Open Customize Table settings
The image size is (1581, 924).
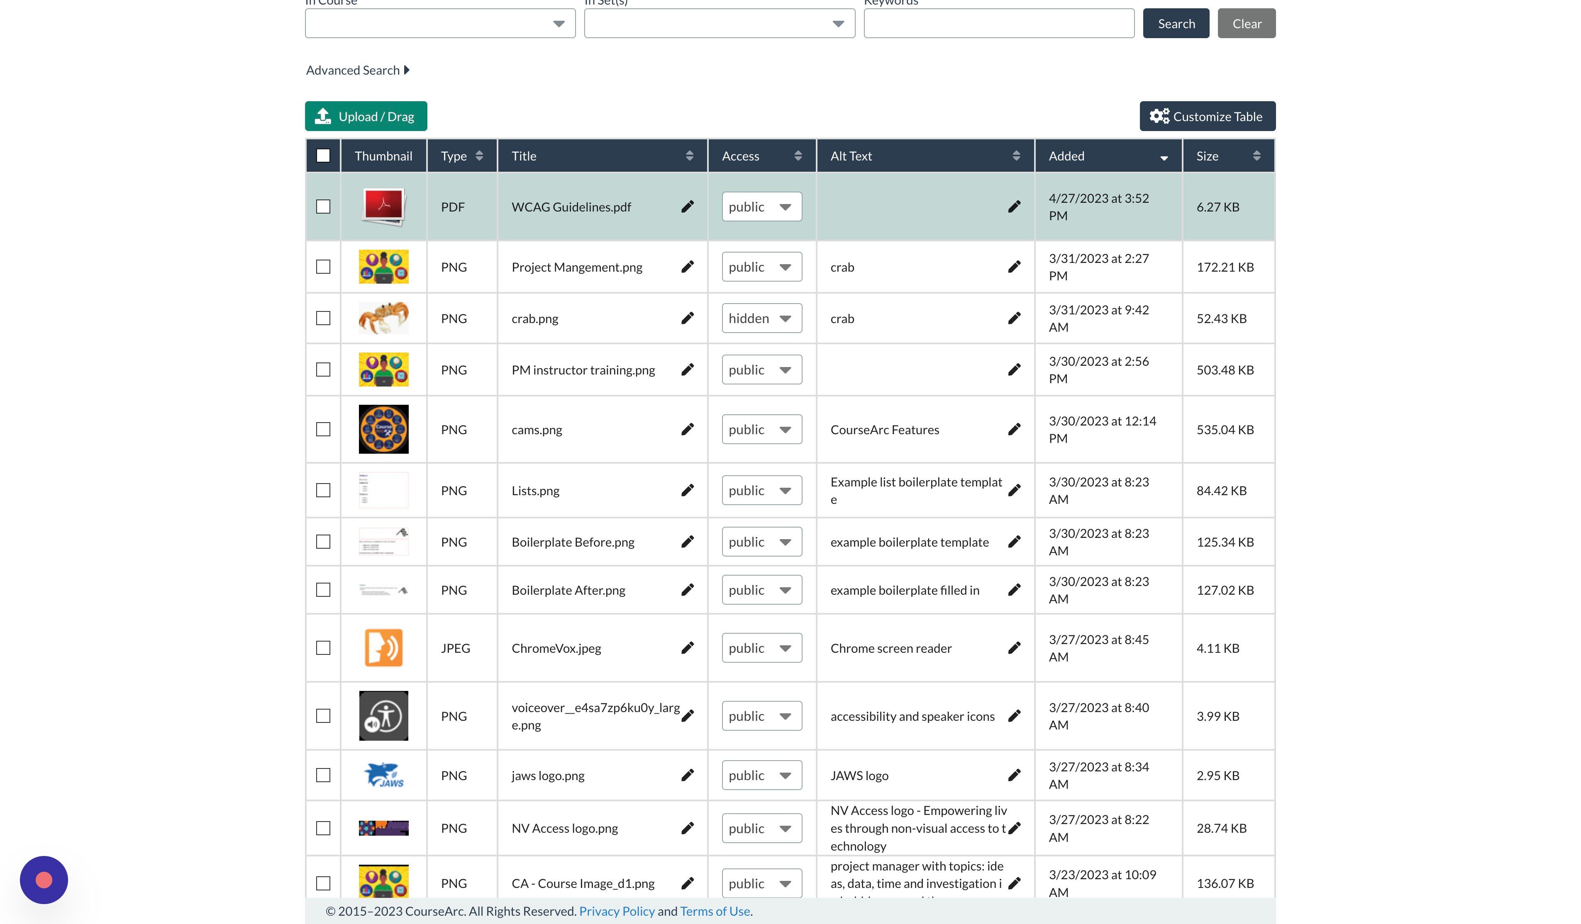click(x=1207, y=116)
